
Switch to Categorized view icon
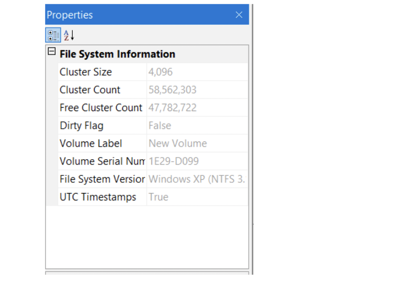coord(53,35)
